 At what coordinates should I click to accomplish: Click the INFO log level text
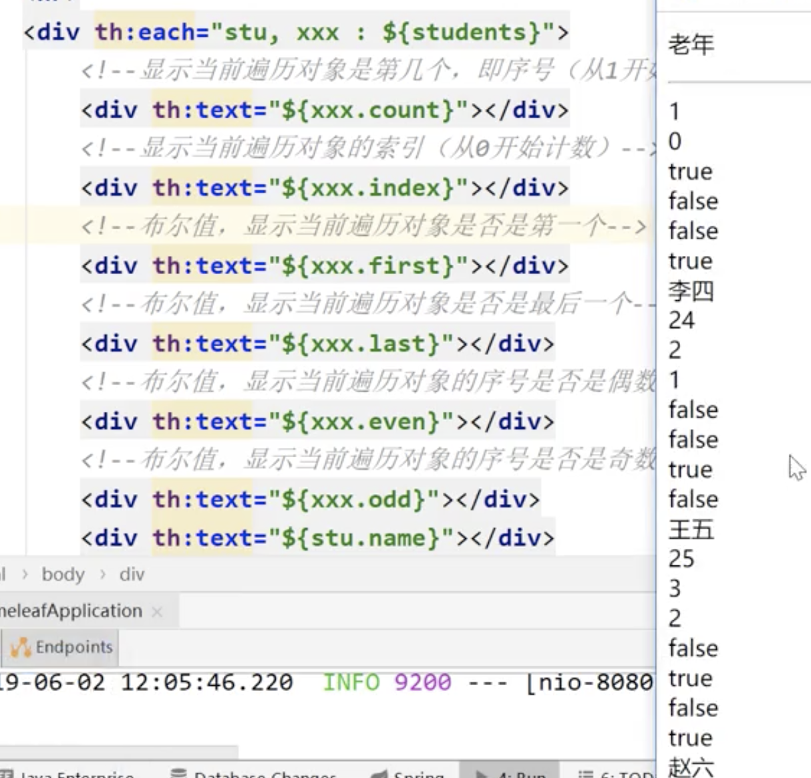[351, 682]
